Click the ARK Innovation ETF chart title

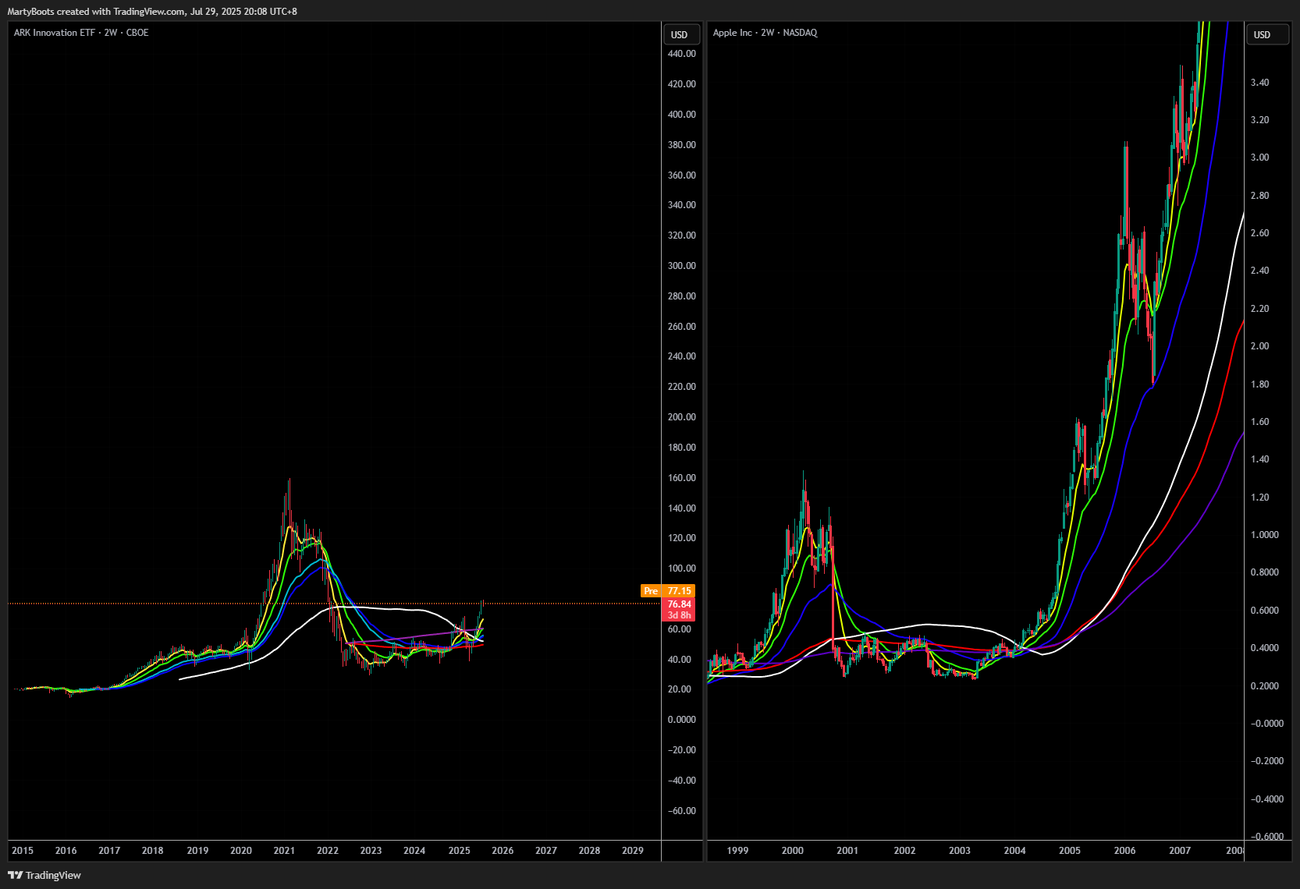tap(81, 33)
